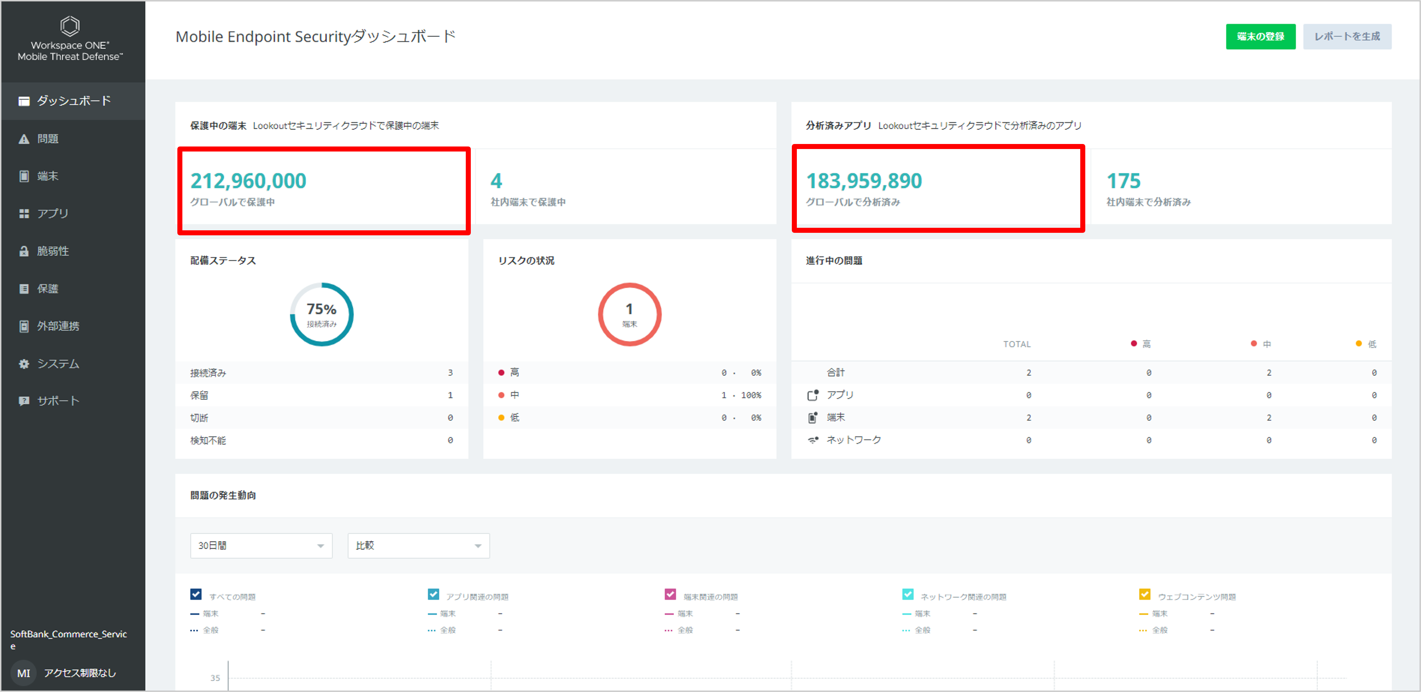Select ダッシュボード in the sidebar menu
This screenshot has width=1421, height=692.
click(73, 101)
